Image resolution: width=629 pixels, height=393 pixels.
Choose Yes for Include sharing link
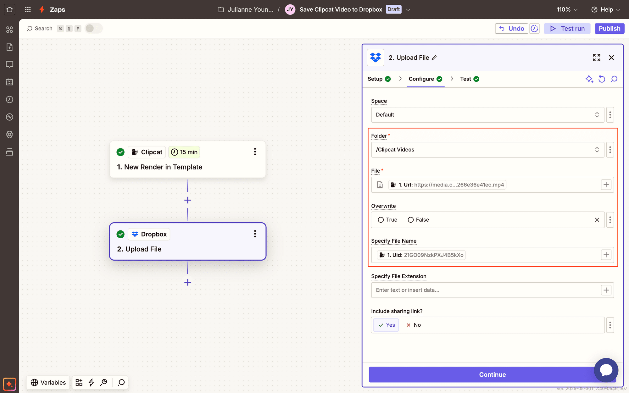(387, 325)
